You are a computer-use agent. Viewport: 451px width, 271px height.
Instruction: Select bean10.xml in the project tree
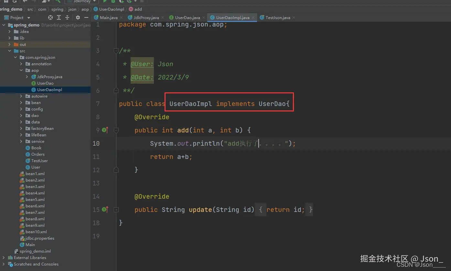tap(36, 232)
